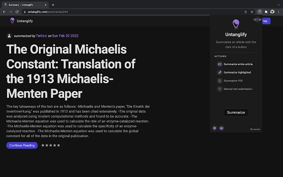The height and width of the screenshot is (177, 283).
Task: Open Chrome three-dot menu
Action: click(278, 12)
